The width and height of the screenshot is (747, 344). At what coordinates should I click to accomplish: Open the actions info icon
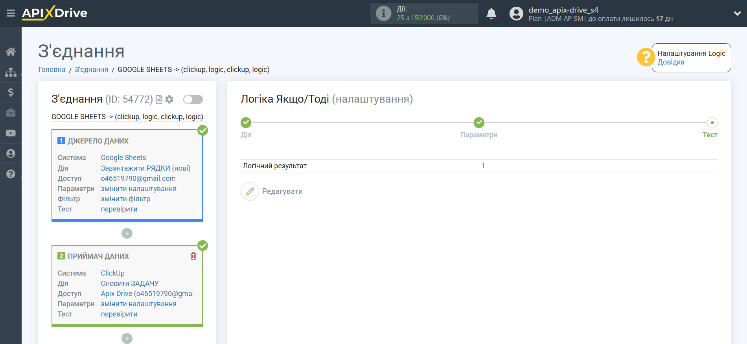tap(383, 13)
